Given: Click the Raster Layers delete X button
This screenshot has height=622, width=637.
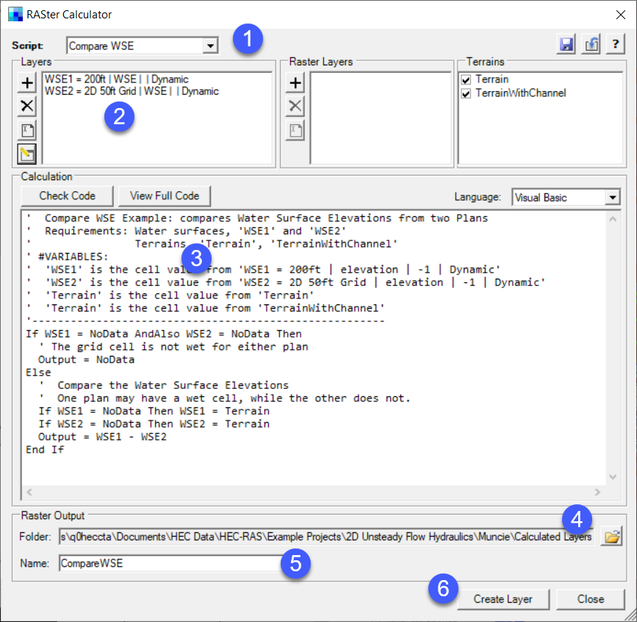Looking at the screenshot, I should pos(295,106).
